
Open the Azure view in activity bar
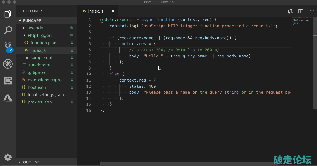click(x=8, y=98)
